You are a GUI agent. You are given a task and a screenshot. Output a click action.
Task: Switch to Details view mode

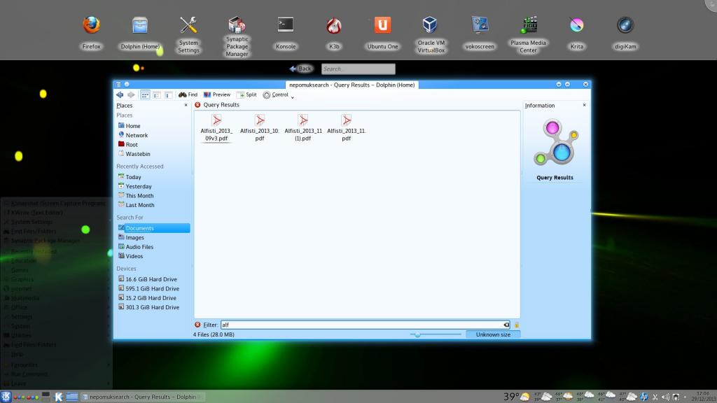[x=169, y=94]
